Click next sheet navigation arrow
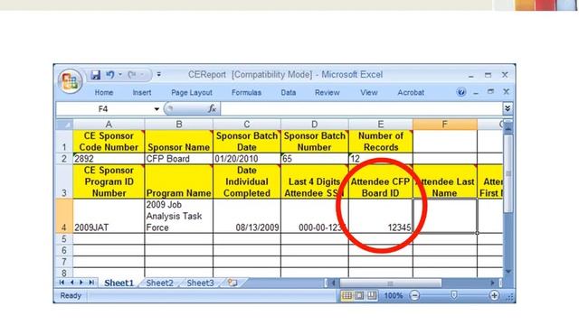This screenshot has height=325, width=579. (81, 283)
